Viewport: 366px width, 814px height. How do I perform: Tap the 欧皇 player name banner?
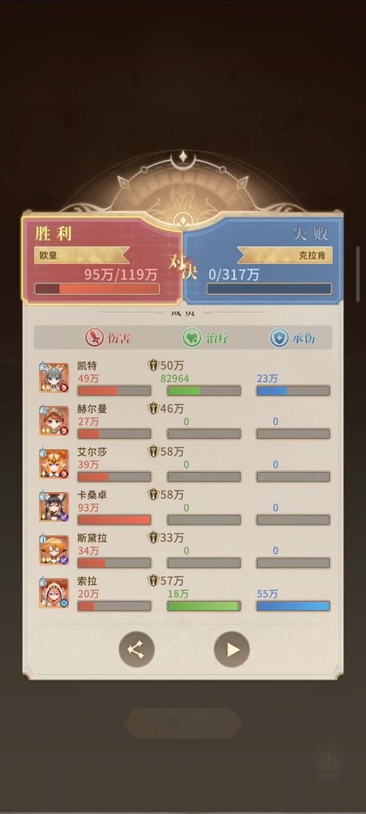coord(81,256)
